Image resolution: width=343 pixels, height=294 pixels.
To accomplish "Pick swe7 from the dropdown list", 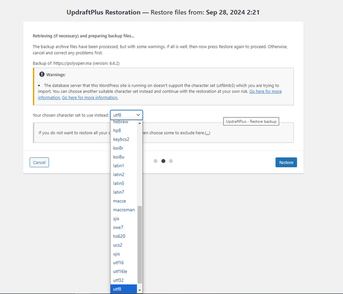I will [124, 227].
